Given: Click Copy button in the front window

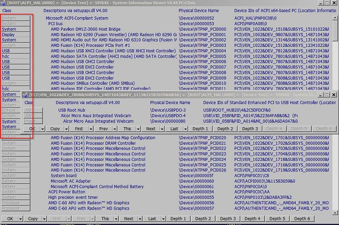Looking at the screenshot, I should click(55, 129).
